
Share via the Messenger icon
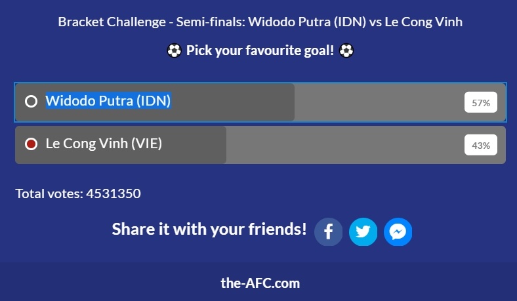click(398, 231)
